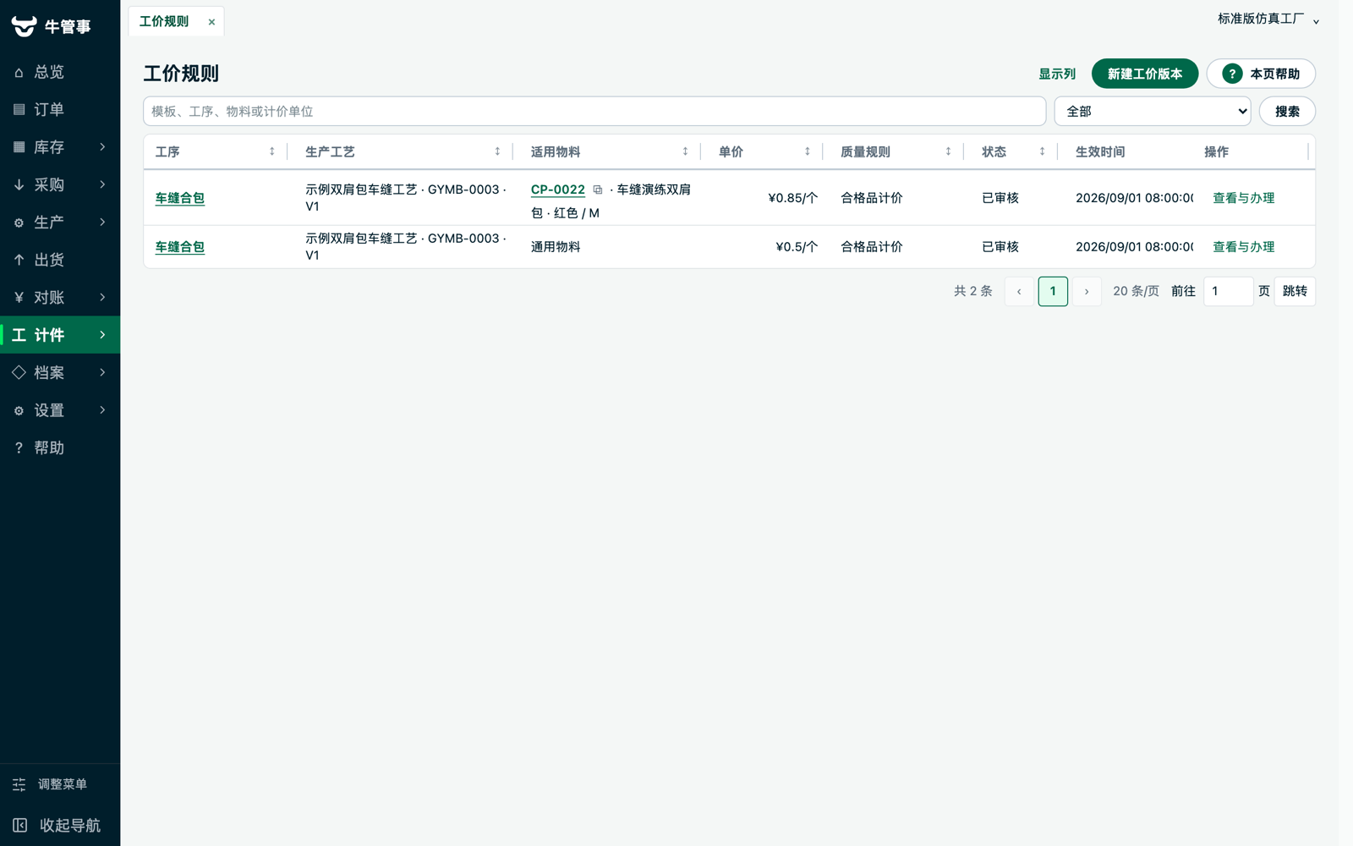Open 出货 in the sidebar menu
Screen dimensions: 1353x846
click(60, 260)
